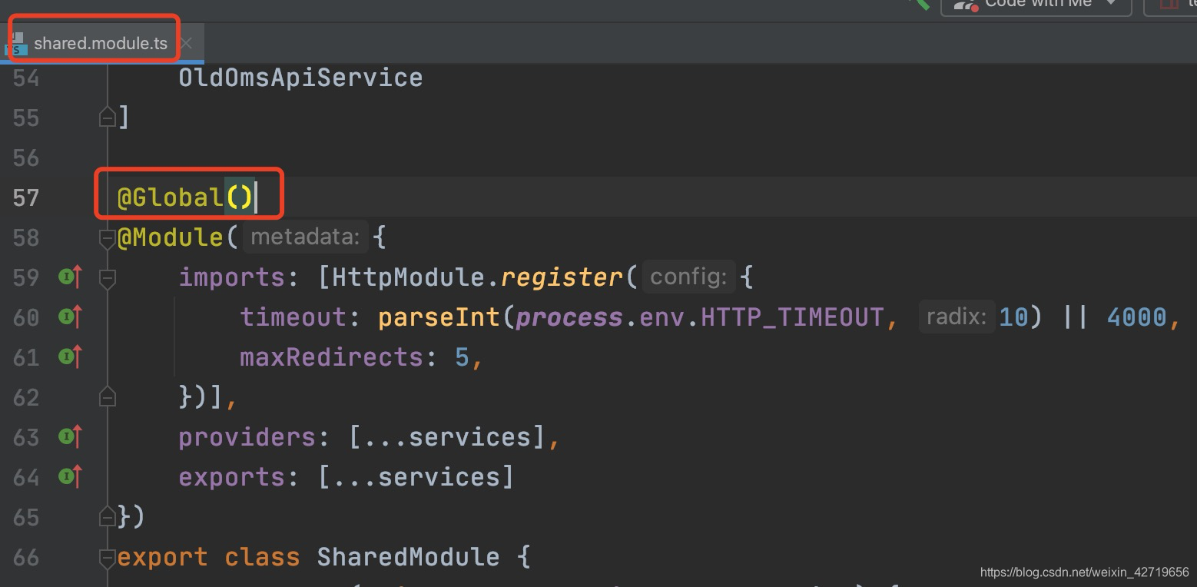Click line number 54 in the gutter
Viewport: 1197px width, 587px height.
pos(26,78)
